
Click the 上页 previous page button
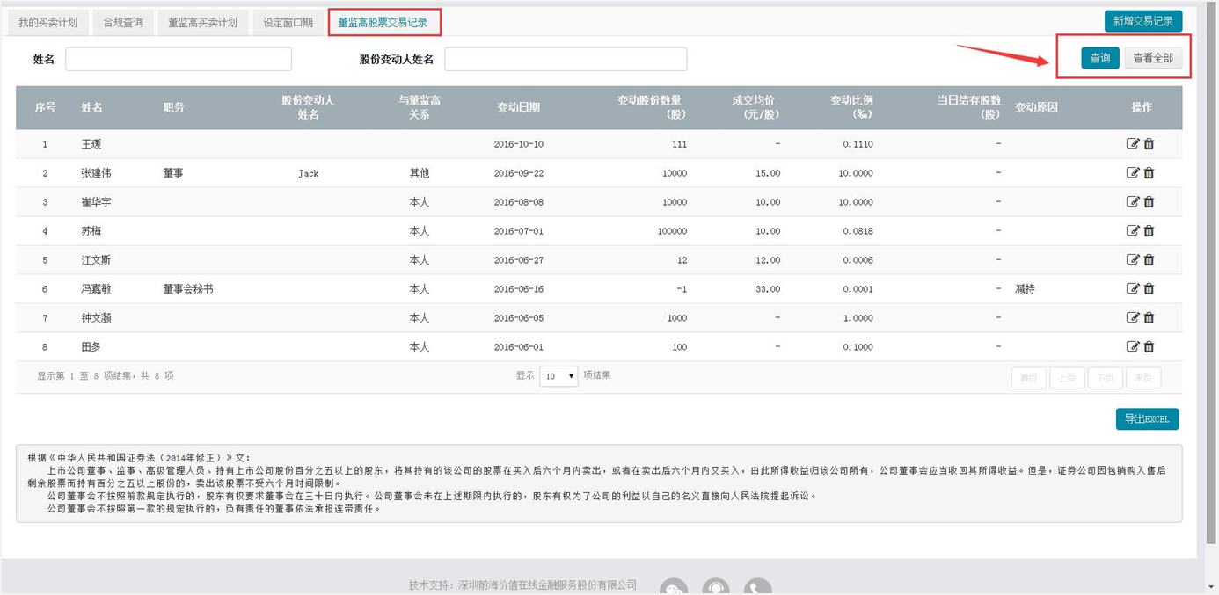coord(1067,378)
